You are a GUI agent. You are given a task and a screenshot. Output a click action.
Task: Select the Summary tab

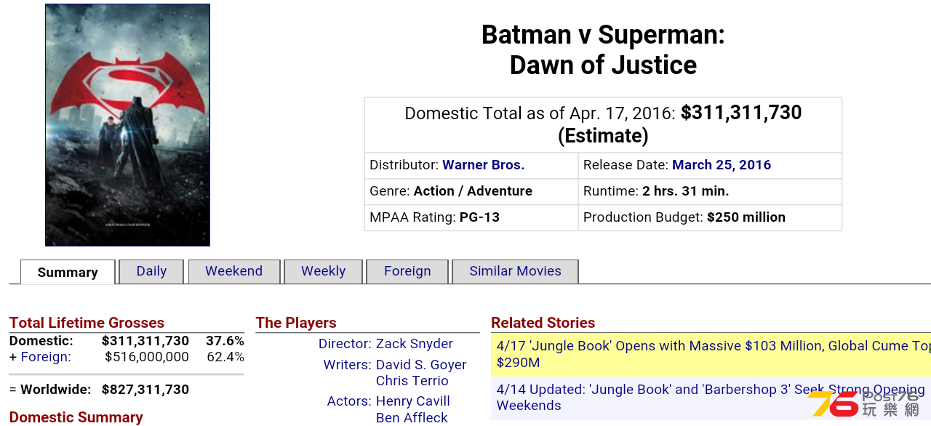pyautogui.click(x=68, y=272)
